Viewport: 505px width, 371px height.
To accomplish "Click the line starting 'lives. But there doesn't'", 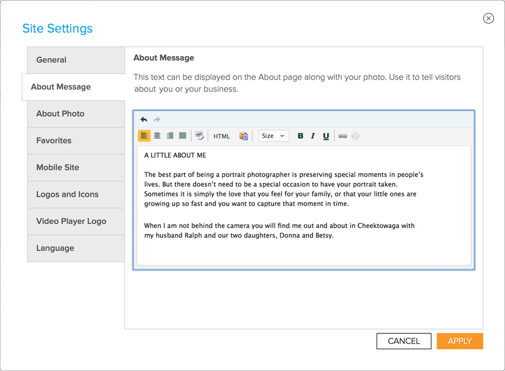I will coord(271,184).
